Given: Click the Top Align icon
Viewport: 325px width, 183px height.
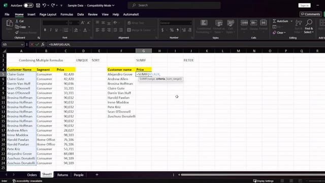Looking at the screenshot, I should coord(97,22).
